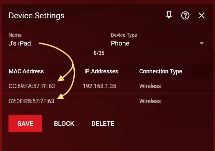Click the Device Type label
215x151 pixels.
[x=124, y=35]
